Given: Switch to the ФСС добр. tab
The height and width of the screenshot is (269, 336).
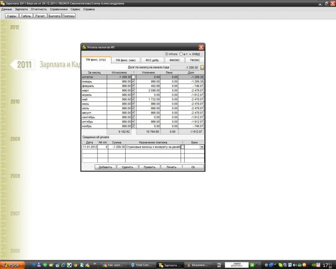Looking at the screenshot, I should click(152, 60).
